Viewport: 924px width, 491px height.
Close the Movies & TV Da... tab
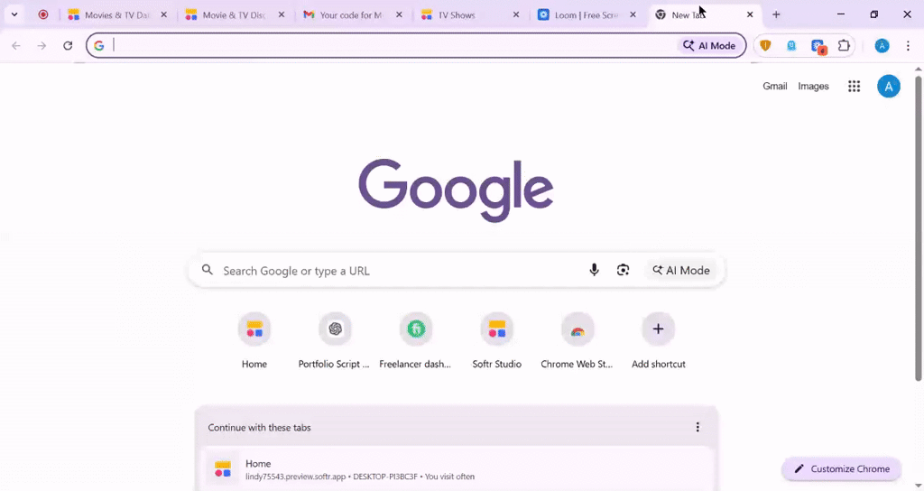[164, 14]
